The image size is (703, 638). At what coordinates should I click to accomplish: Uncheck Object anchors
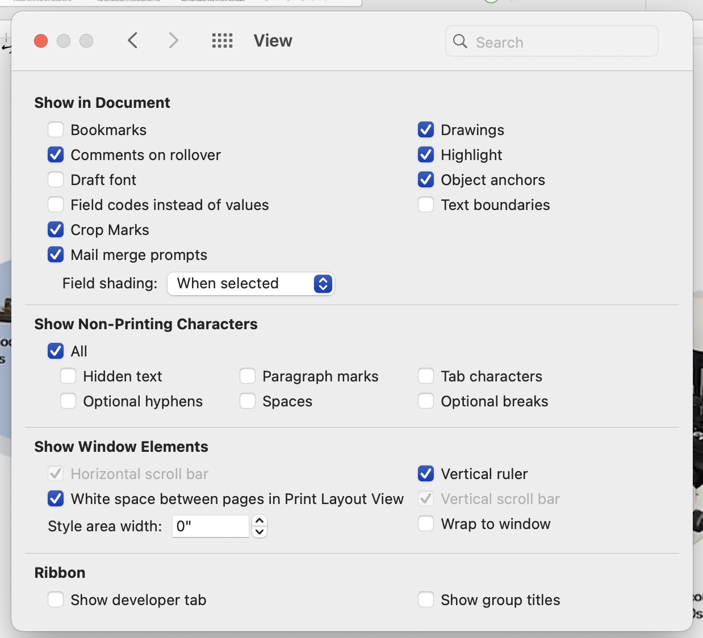point(426,180)
